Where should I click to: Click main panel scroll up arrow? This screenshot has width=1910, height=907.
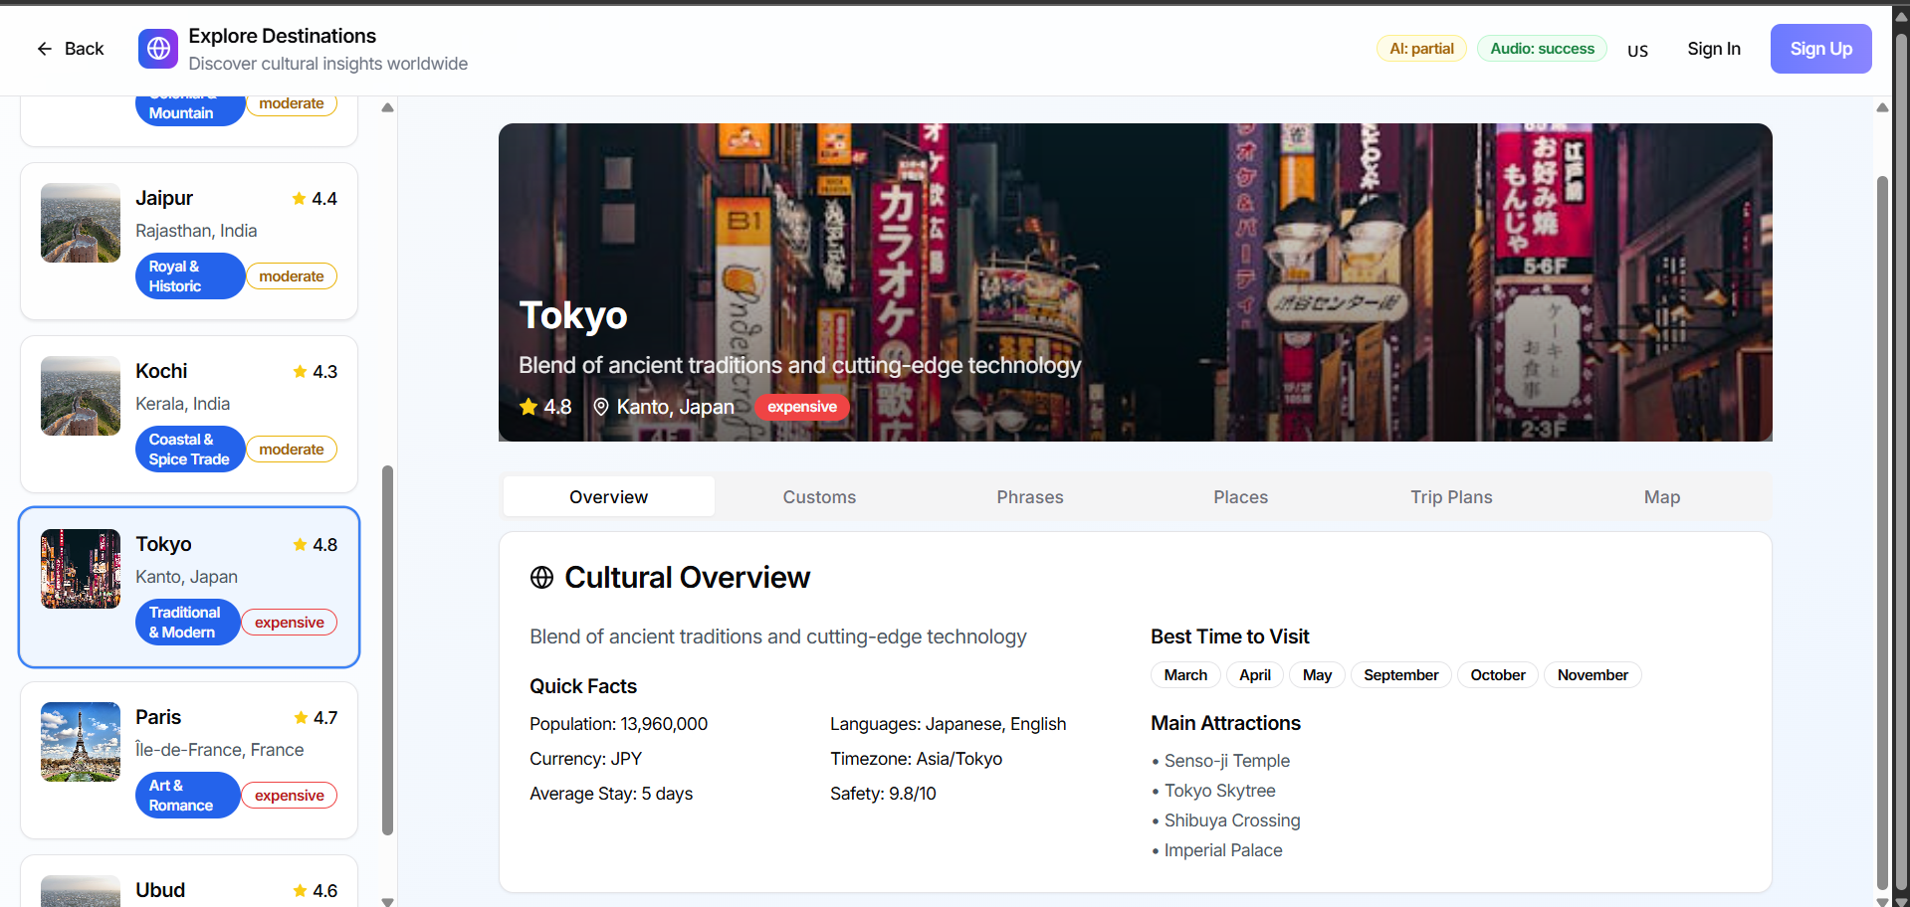point(1882,107)
